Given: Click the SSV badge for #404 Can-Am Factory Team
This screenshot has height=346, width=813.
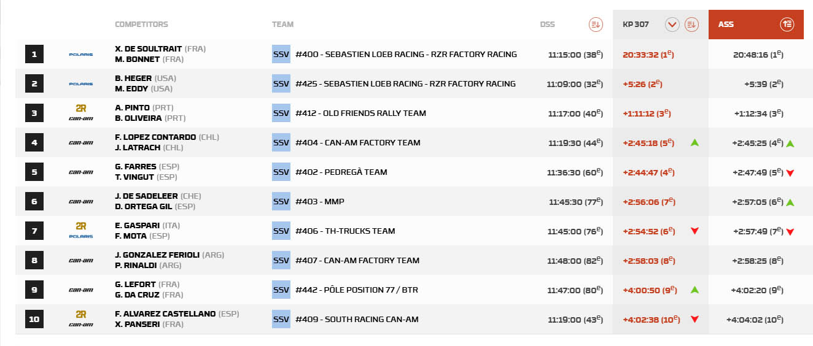Looking at the screenshot, I should [281, 143].
